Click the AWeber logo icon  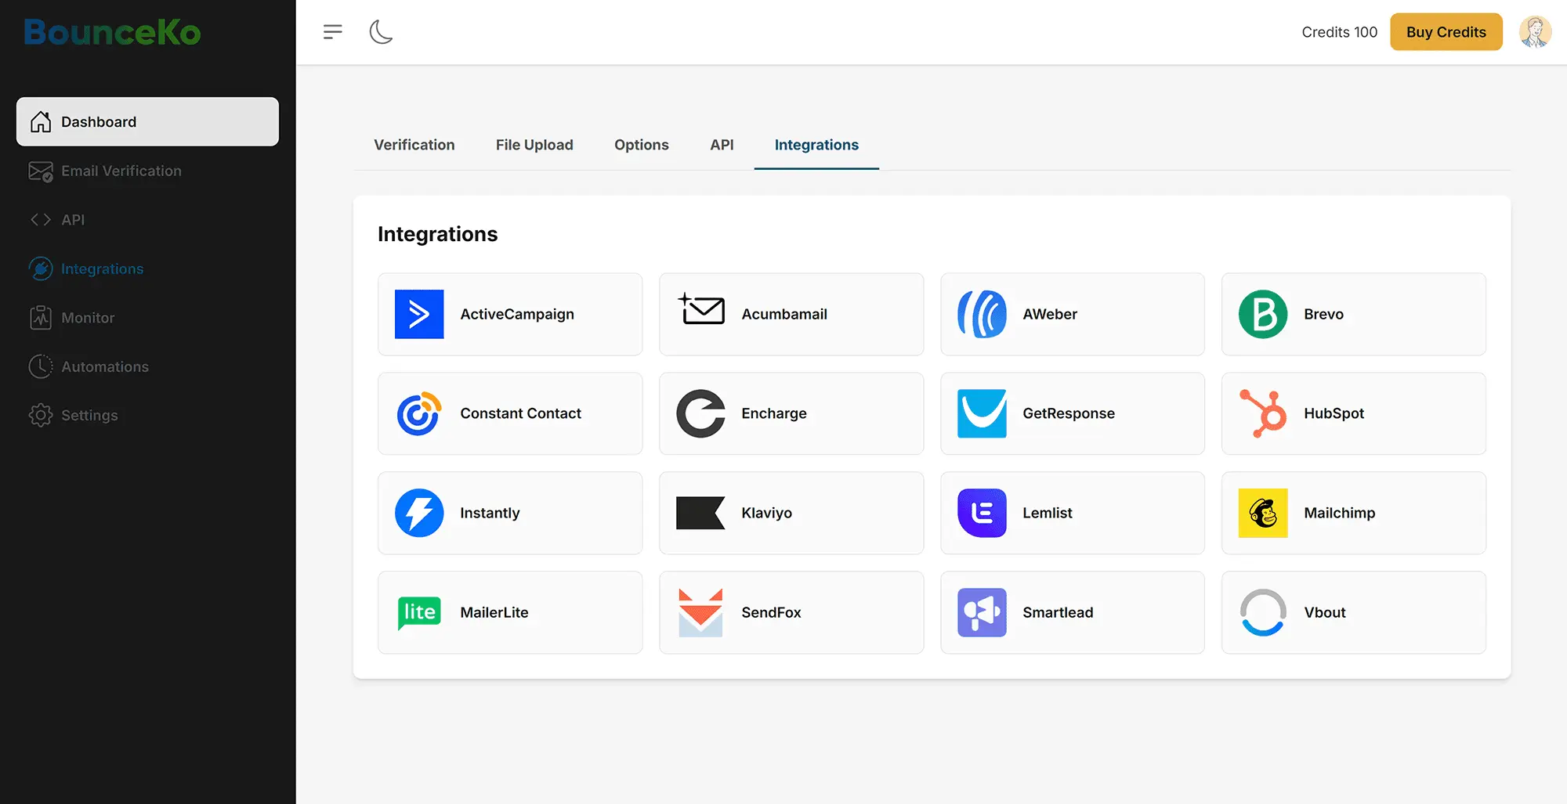(982, 314)
